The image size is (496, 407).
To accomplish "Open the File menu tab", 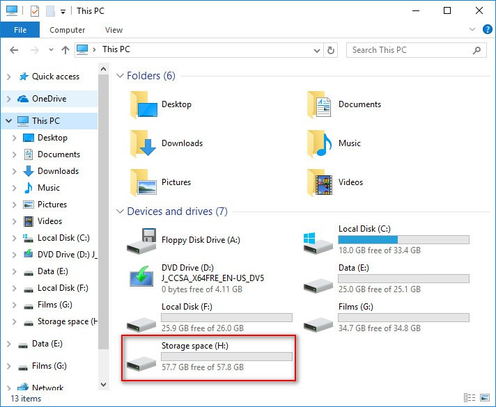I will (20, 30).
